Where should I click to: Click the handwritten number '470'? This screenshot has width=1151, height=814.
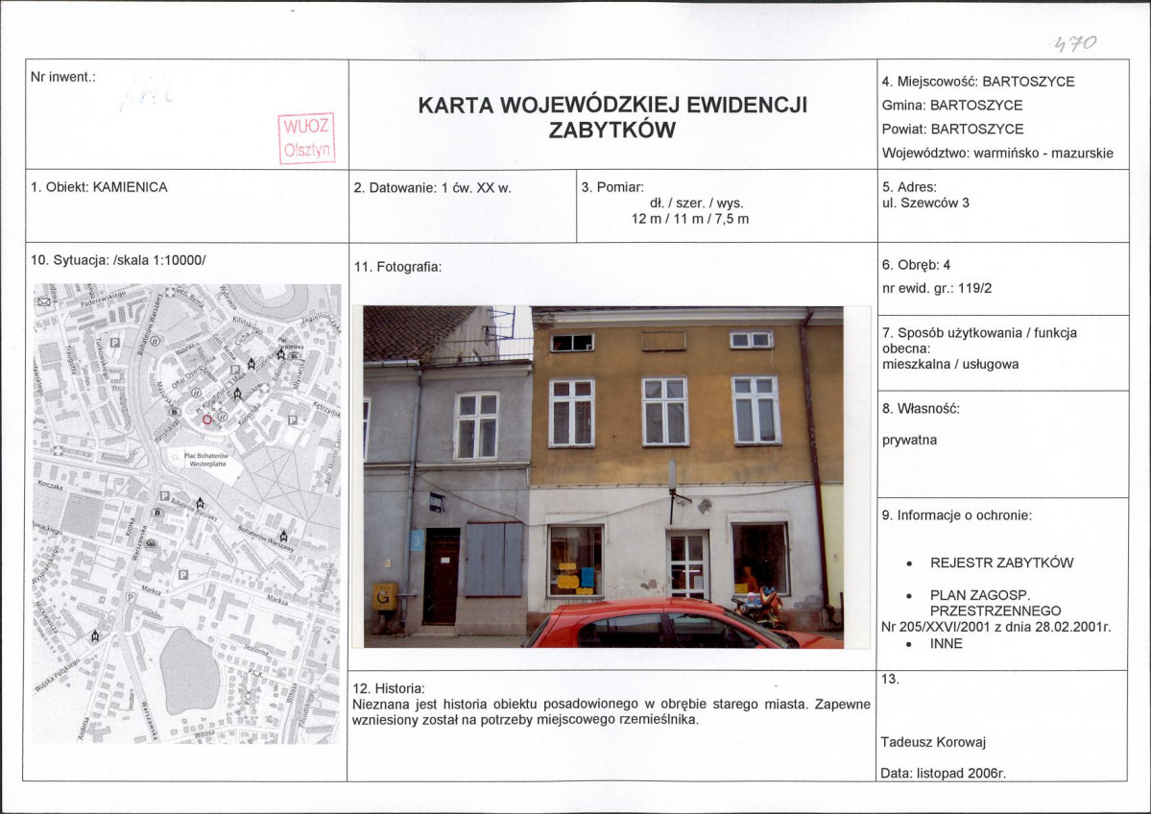pyautogui.click(x=1075, y=44)
